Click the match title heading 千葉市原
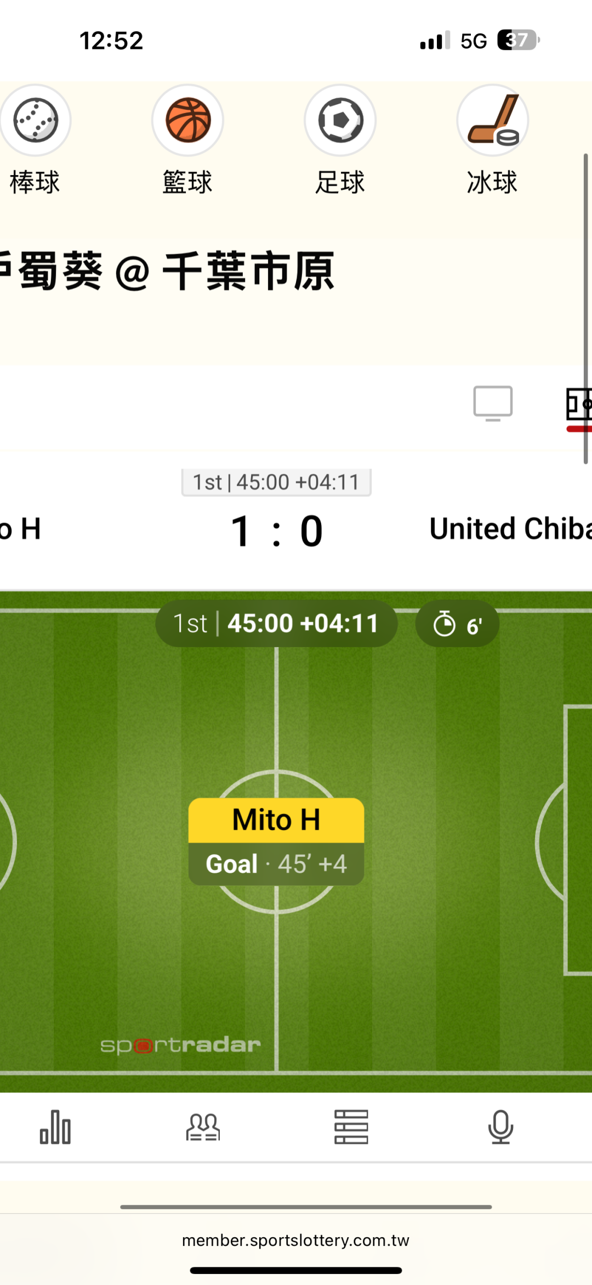 tap(248, 271)
